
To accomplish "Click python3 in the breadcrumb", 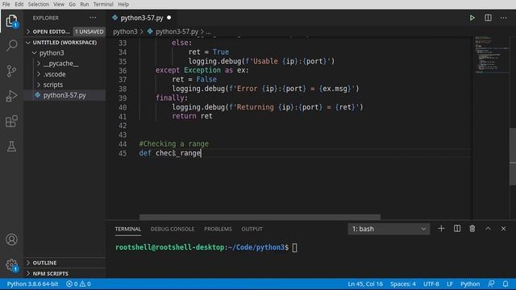I will pyautogui.click(x=125, y=31).
